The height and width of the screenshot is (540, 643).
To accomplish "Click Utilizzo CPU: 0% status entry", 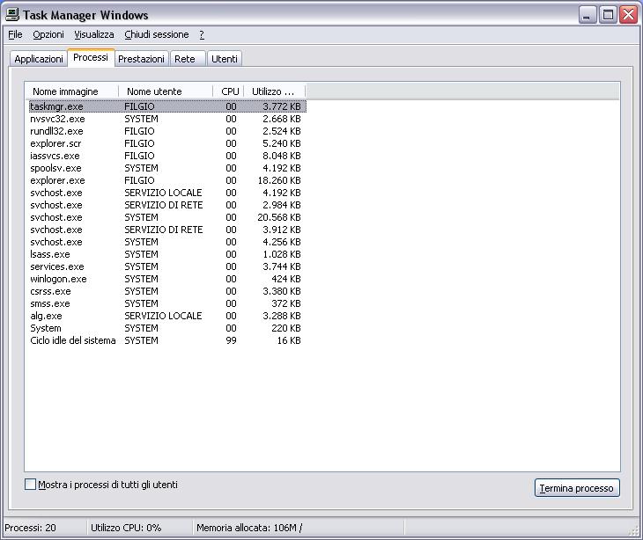I will 126,528.
